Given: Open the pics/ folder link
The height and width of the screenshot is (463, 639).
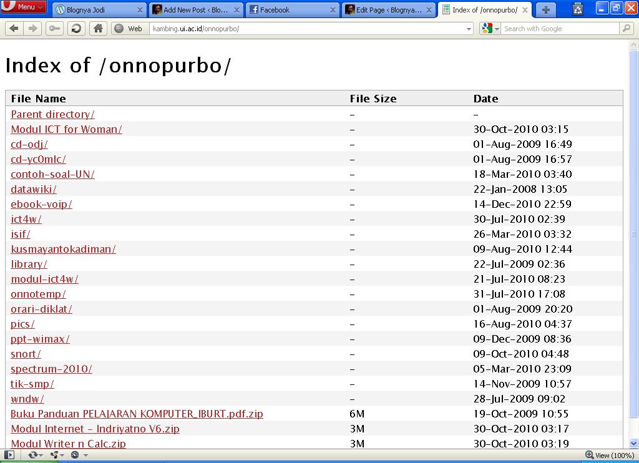Looking at the screenshot, I should tap(23, 324).
